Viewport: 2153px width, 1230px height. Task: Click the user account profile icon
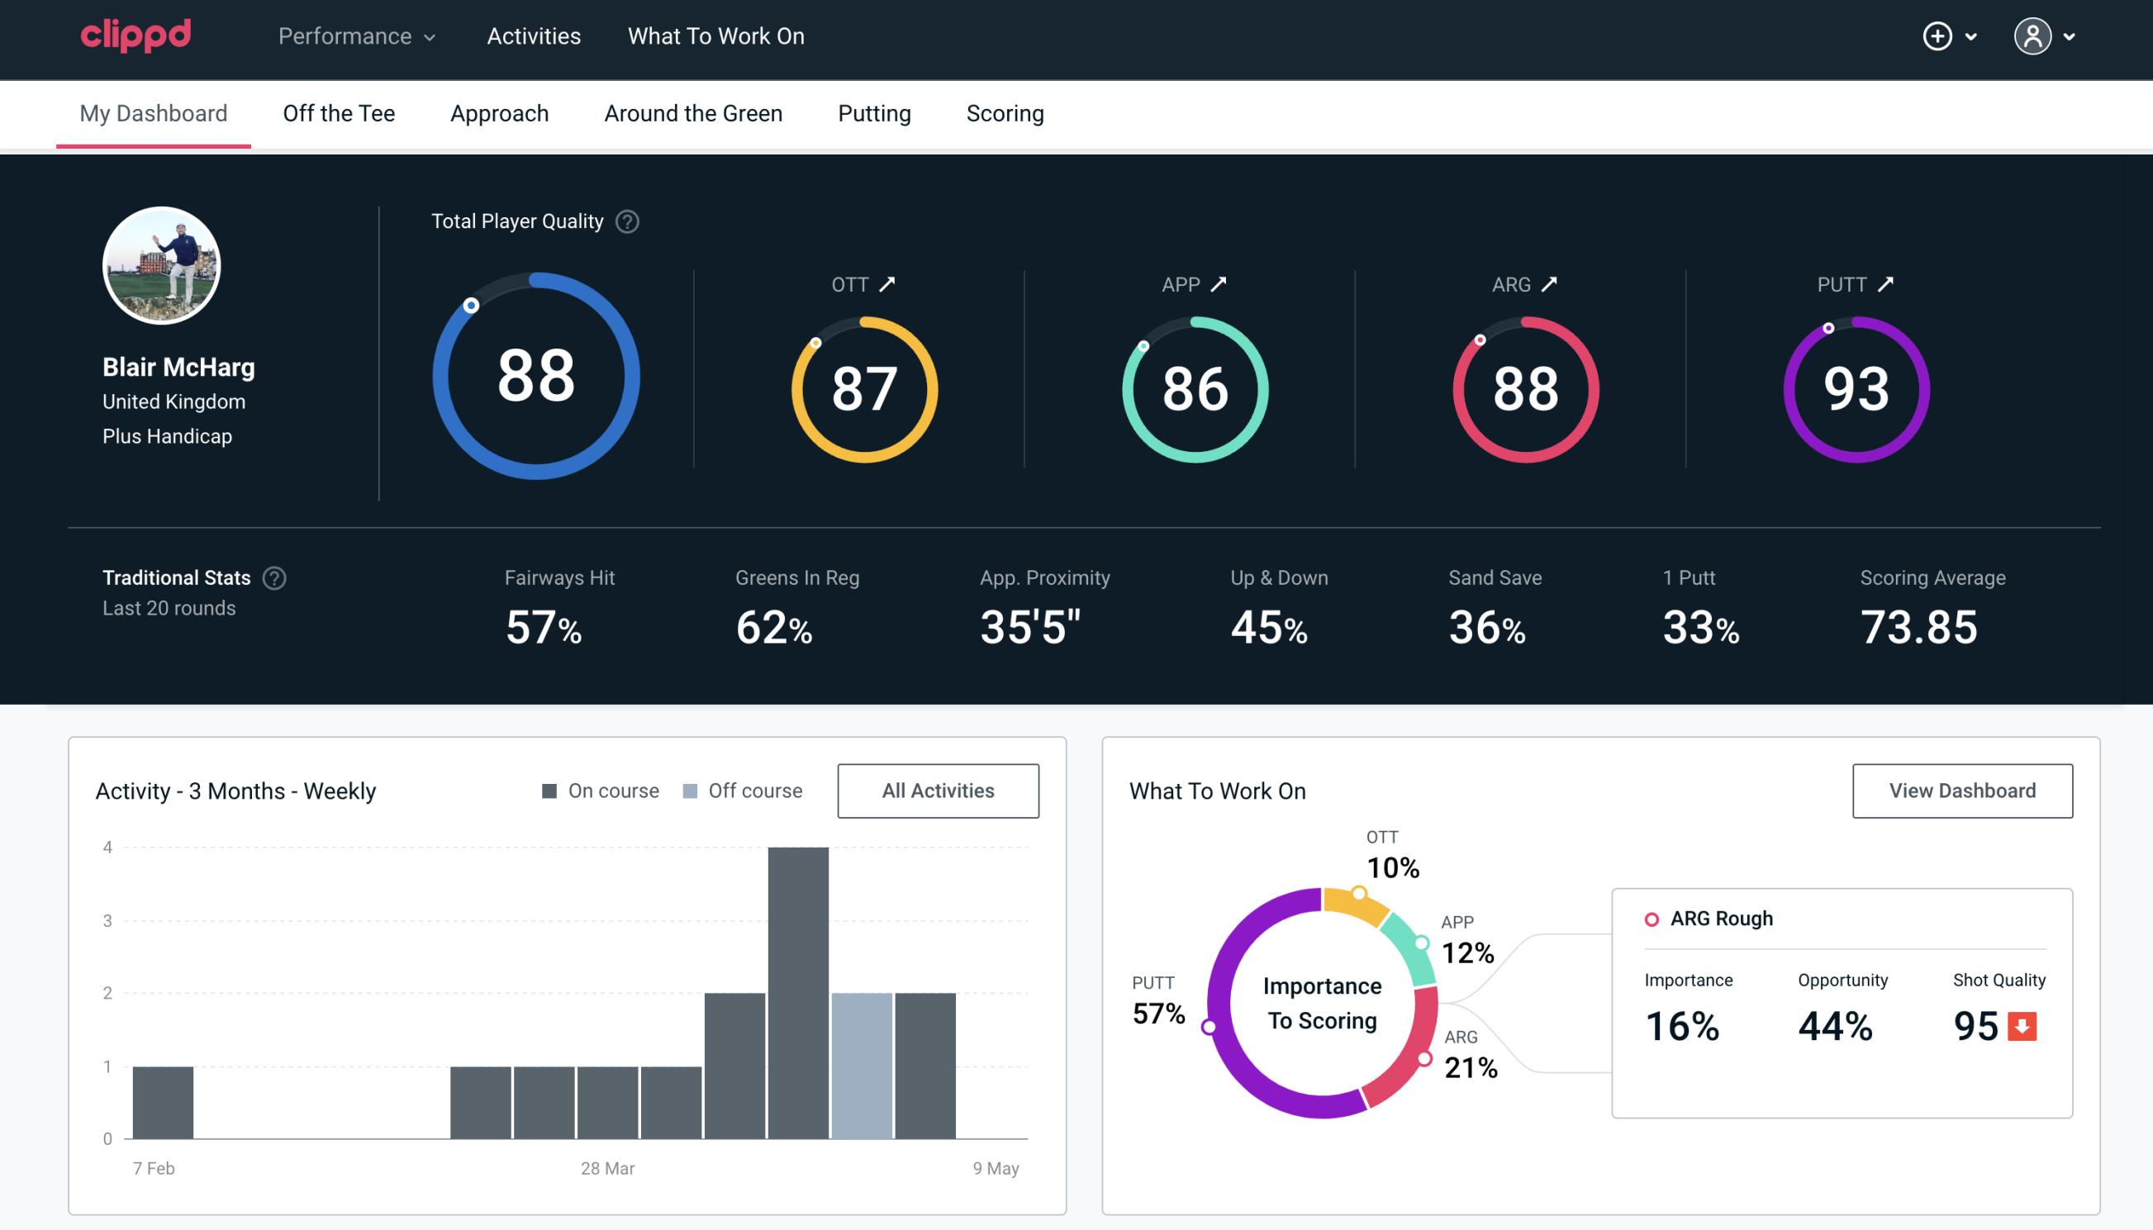tap(2033, 36)
